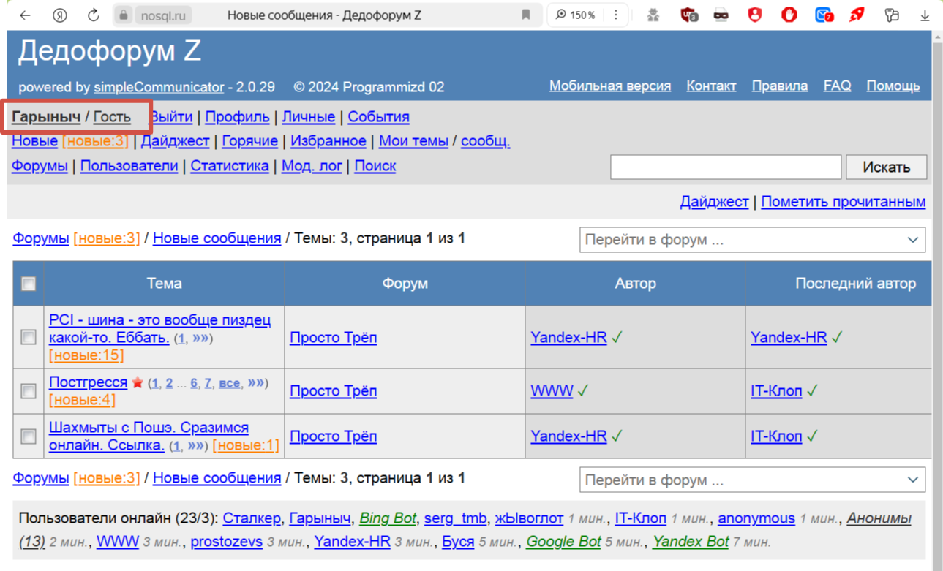Open the browser extensions puzzle icon
Screen dimensions: 943x571
click(x=891, y=15)
